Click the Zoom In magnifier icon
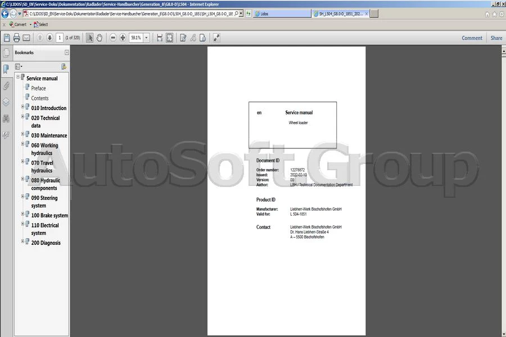 point(123,38)
